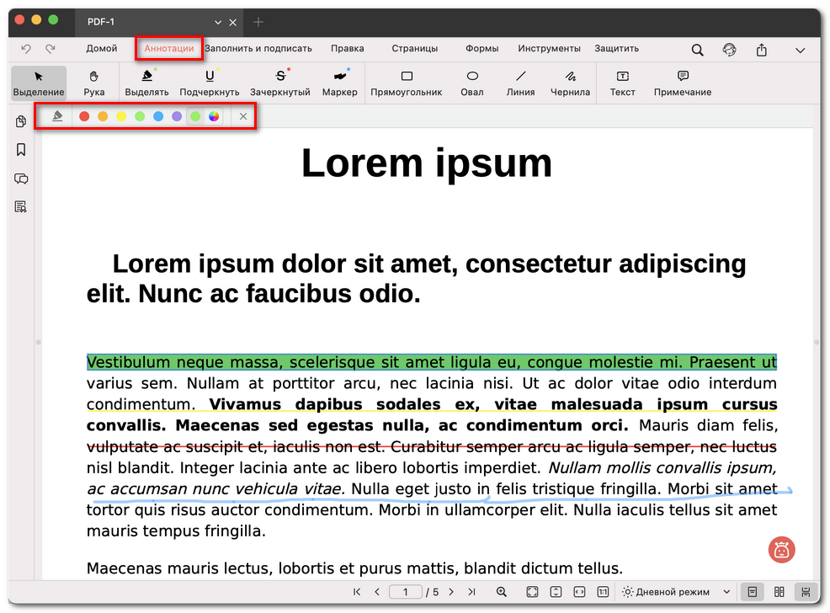Click the 1:1 actual size zoom icon

coord(603,592)
